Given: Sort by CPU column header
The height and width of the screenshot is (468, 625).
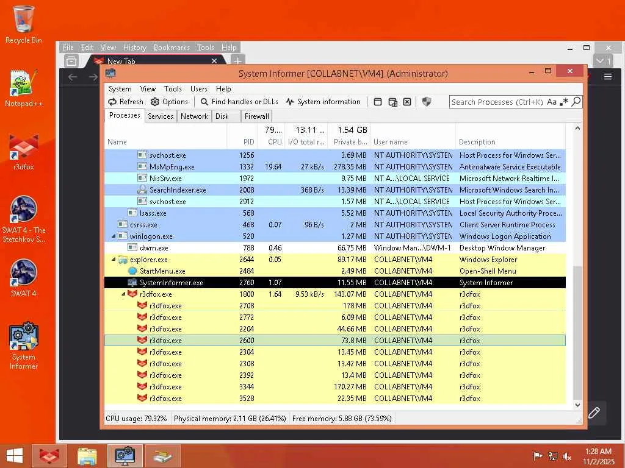Looking at the screenshot, I should [271, 136].
